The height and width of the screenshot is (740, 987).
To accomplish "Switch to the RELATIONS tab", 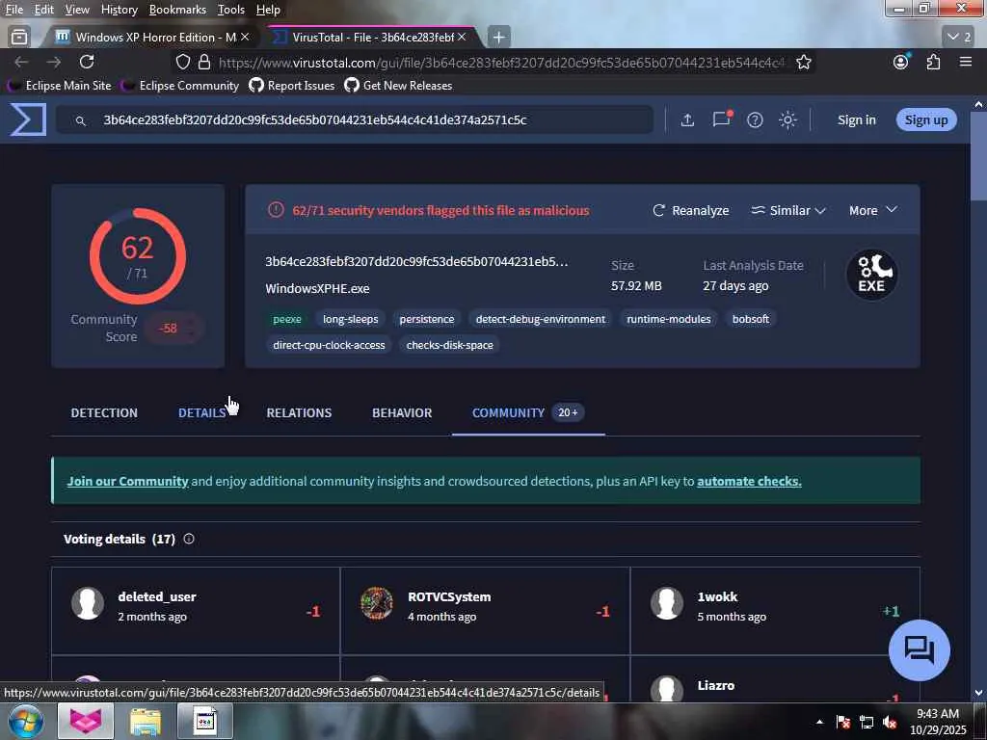I will coord(299,412).
